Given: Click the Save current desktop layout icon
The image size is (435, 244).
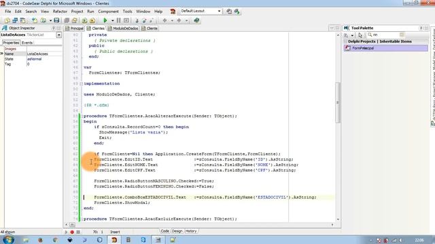Looking at the screenshot, I should (x=229, y=12).
